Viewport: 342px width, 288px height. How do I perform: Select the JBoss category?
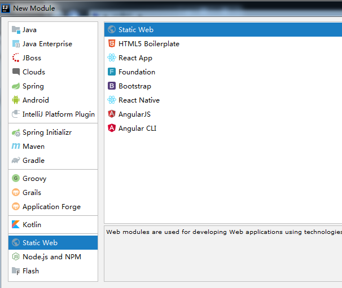(x=53, y=57)
